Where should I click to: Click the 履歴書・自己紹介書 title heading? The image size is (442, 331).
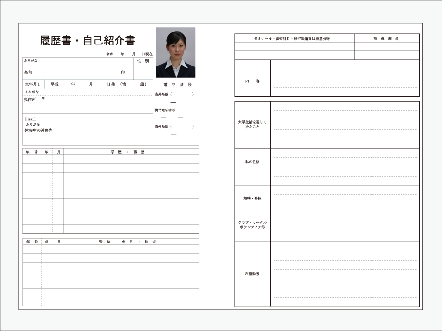pyautogui.click(x=88, y=41)
